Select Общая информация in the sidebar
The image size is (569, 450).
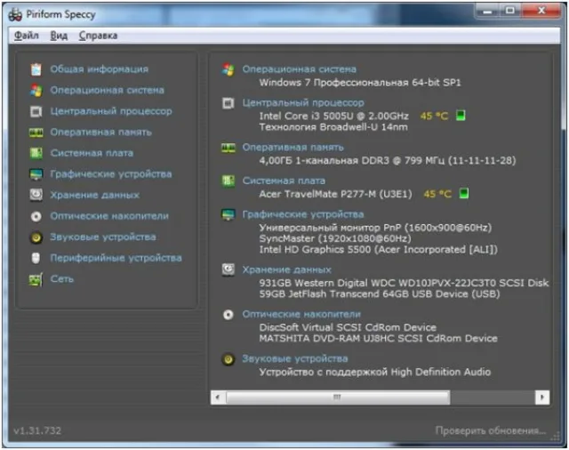coord(100,69)
